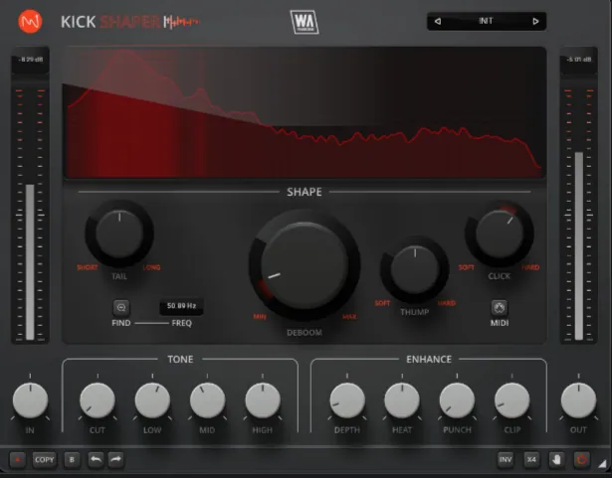The height and width of the screenshot is (478, 612).
Task: Click the hand icon button
Action: (556, 460)
